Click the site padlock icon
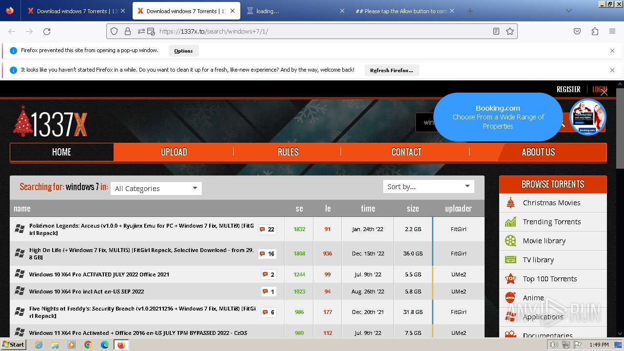Image resolution: width=624 pixels, height=351 pixels. click(x=128, y=31)
